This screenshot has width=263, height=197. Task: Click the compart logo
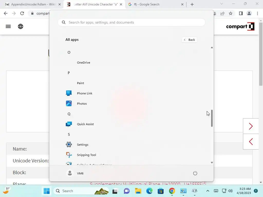coord(240,26)
